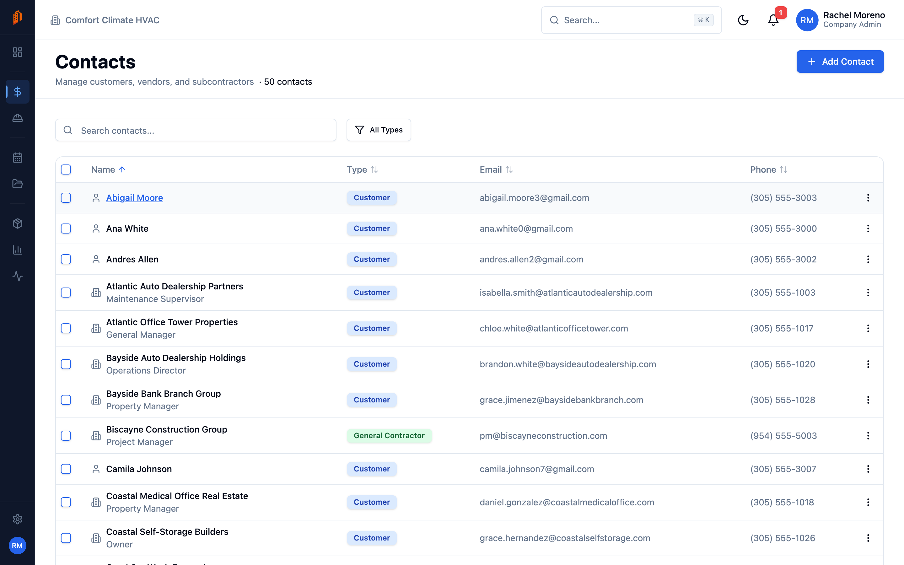Open row actions for Coastal Self-Storage Builders
Image resolution: width=904 pixels, height=565 pixels.
point(868,538)
